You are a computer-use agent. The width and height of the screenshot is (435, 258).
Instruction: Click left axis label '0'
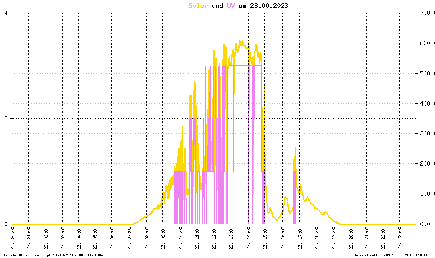point(6,224)
